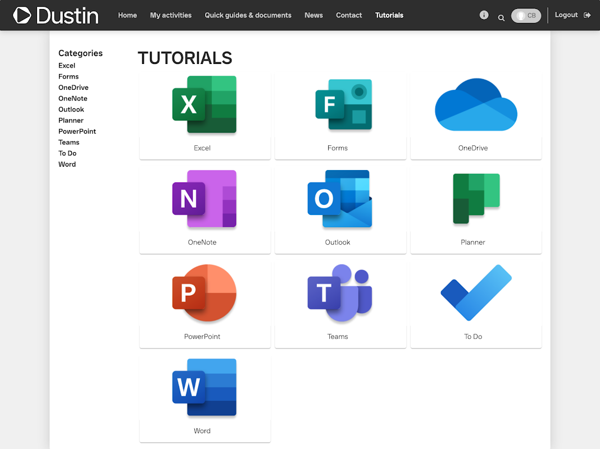Open the Contact menu item
600x449 pixels.
pyautogui.click(x=349, y=15)
